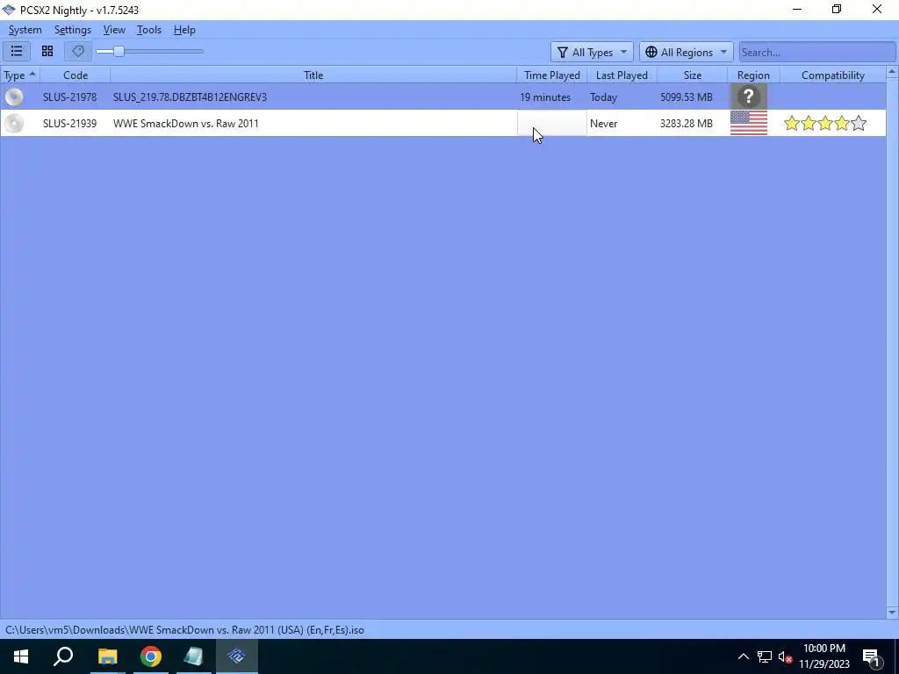The height and width of the screenshot is (674, 899).
Task: Switch to game list view
Action: coord(17,52)
